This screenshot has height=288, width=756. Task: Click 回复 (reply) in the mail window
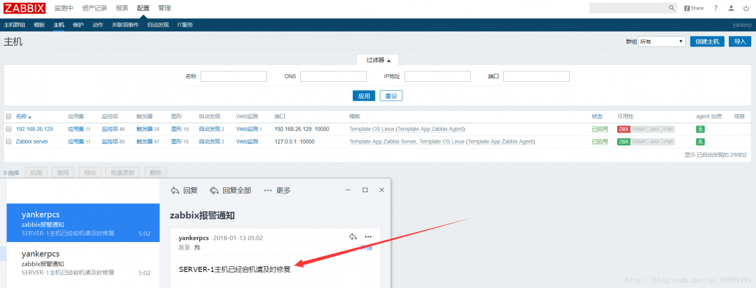coord(184,190)
